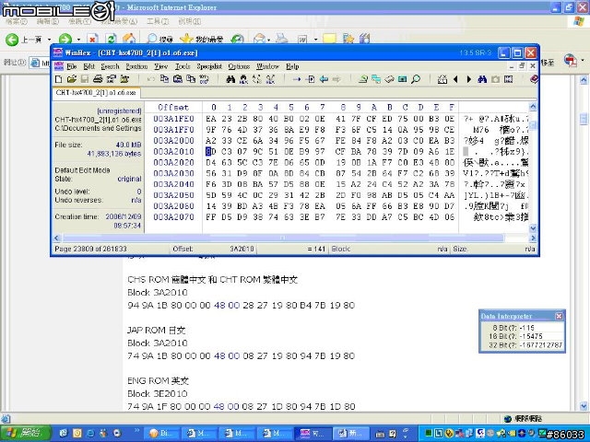Click the quick launch Internet Explorer icon
Screen dimensions: 590x442
90,434
